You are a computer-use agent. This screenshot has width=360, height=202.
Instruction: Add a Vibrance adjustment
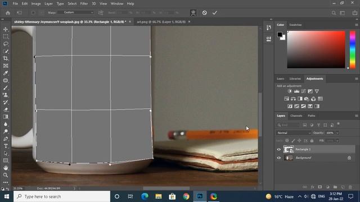tap(317, 91)
